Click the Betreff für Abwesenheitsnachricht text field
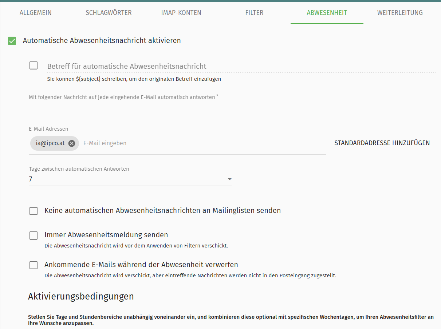The image size is (441, 329). pyautogui.click(x=240, y=66)
